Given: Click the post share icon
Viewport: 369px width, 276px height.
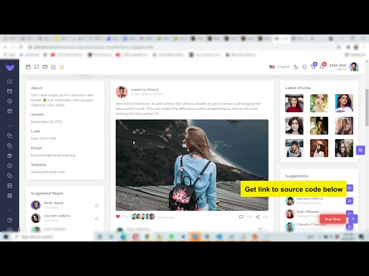Looking at the screenshot, I should (x=258, y=217).
